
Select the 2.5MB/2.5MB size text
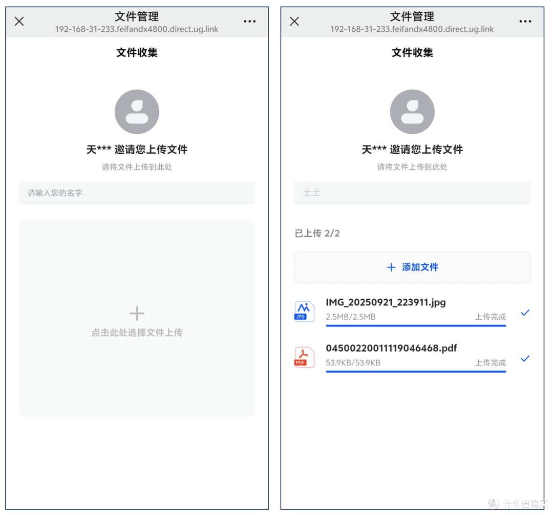(351, 317)
